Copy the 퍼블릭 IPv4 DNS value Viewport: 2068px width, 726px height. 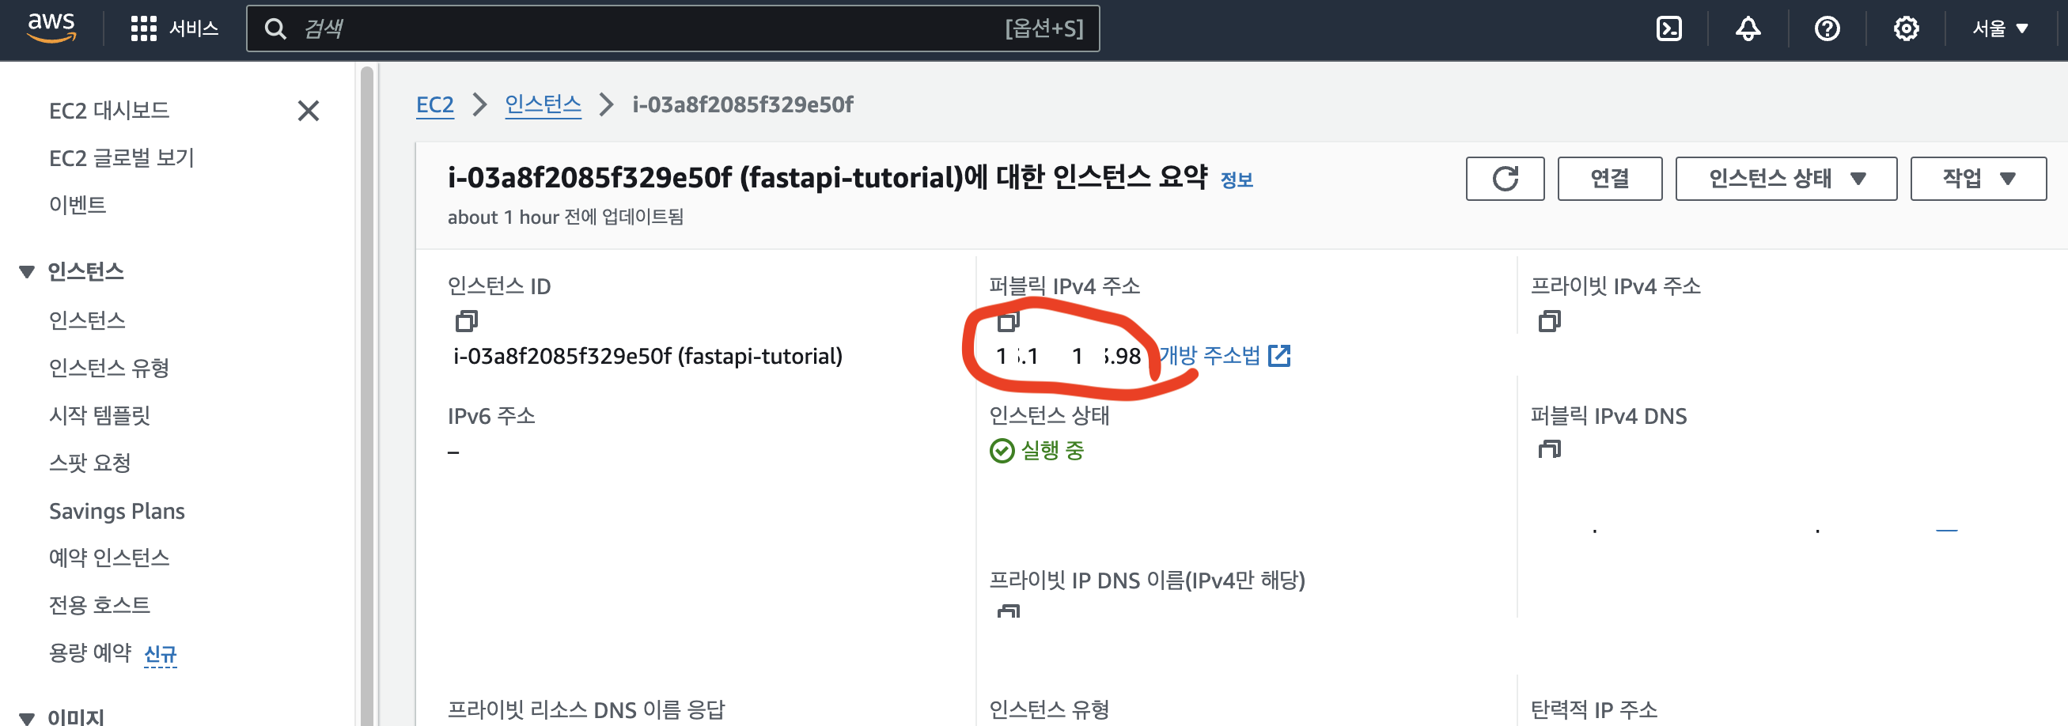(1549, 450)
